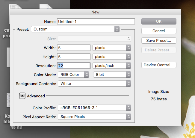Collapse the Advanced section disclosure triangle
Screen dimensions: 195x138
click(22, 96)
